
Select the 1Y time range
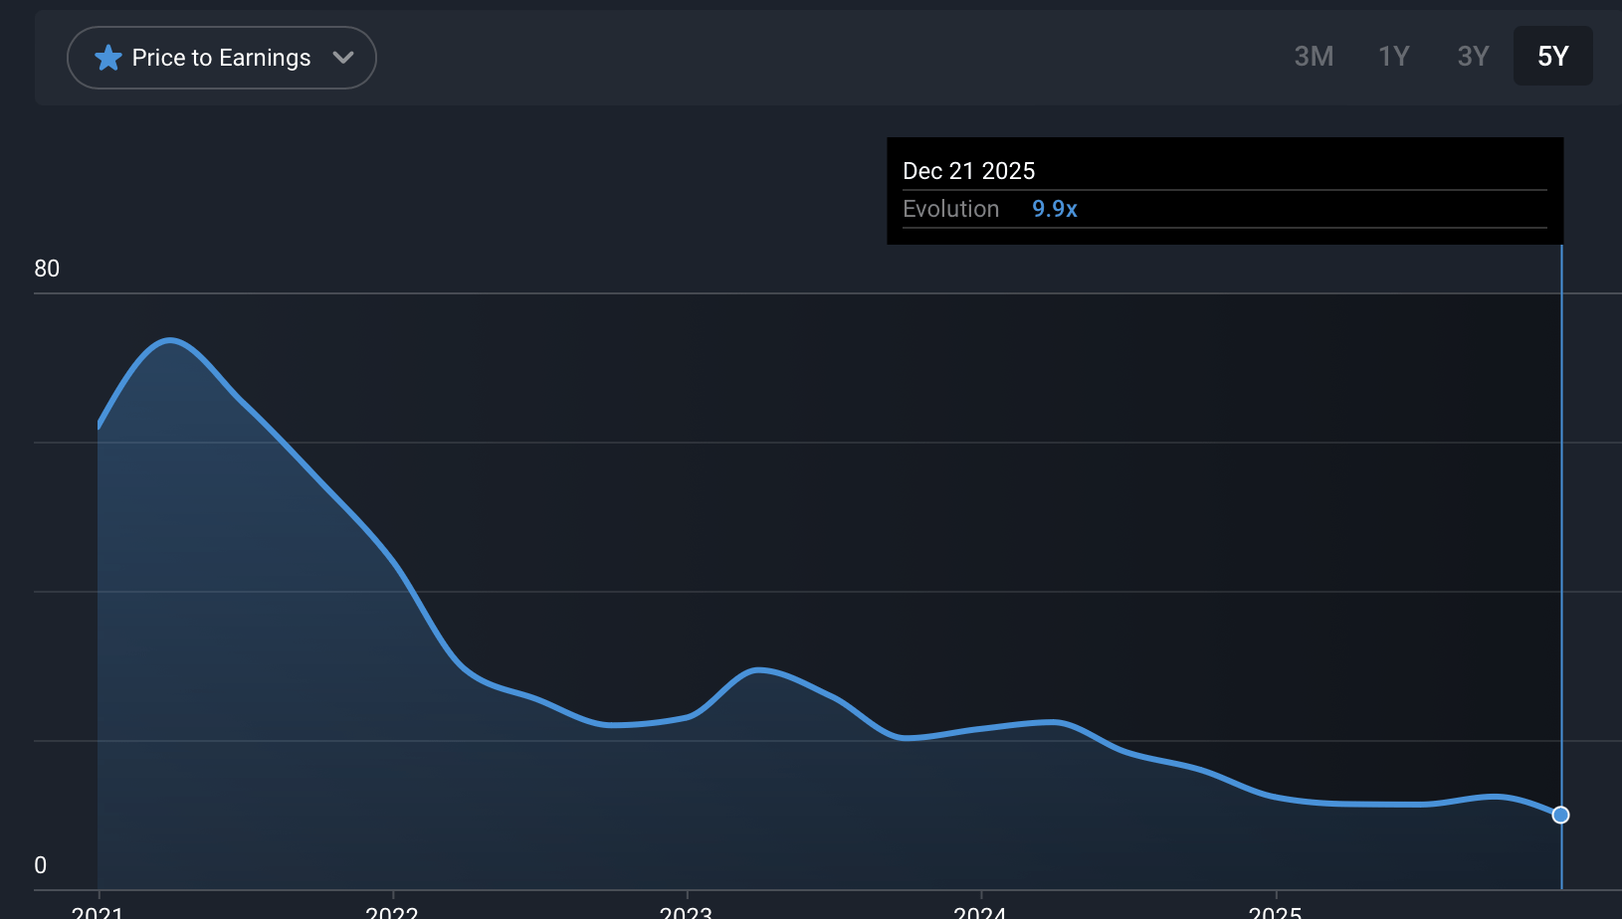point(1393,57)
